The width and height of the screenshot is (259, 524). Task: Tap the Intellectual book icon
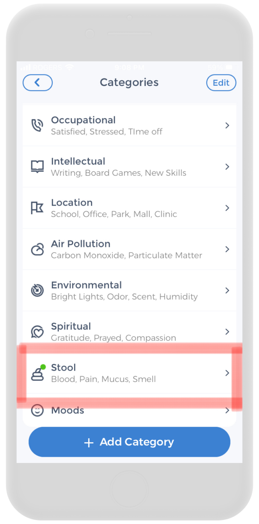click(37, 167)
